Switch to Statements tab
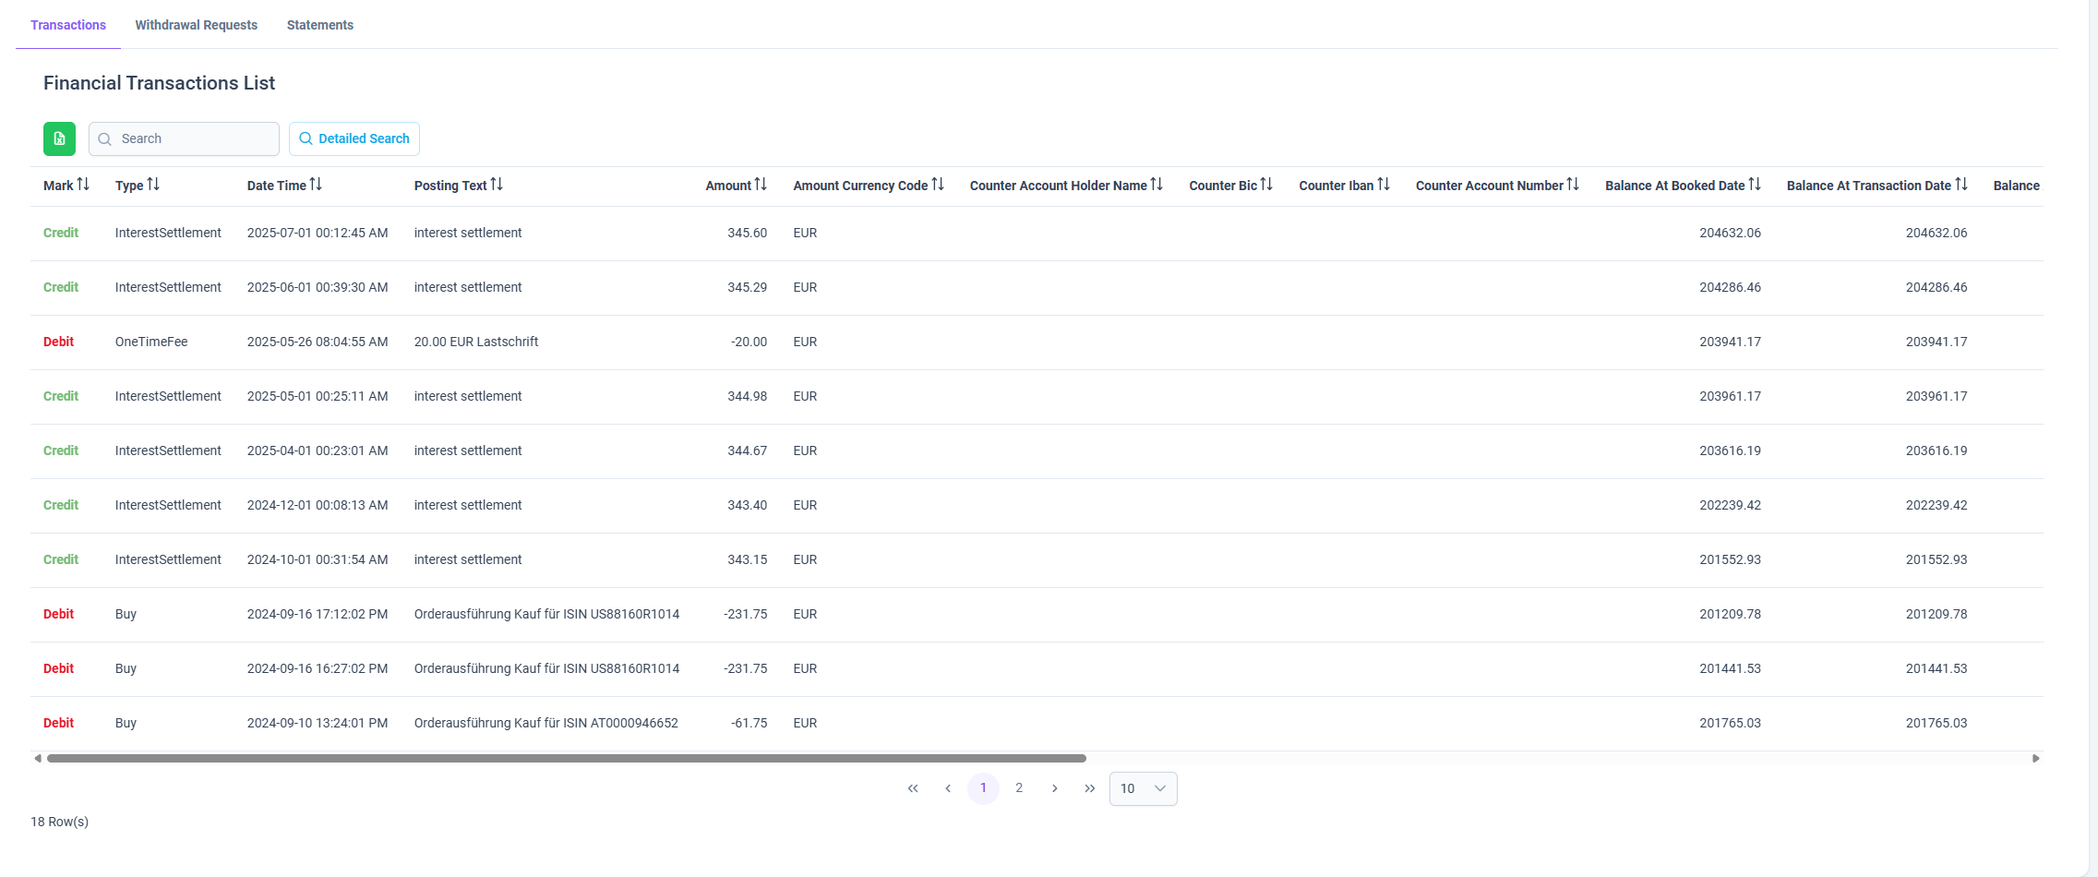2098x877 pixels. click(320, 25)
